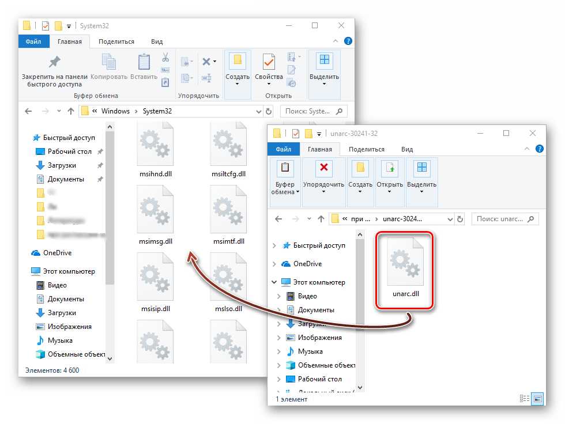Open Музыка in System32 sidebar
Image resolution: width=565 pixels, height=424 pixels.
(60, 340)
